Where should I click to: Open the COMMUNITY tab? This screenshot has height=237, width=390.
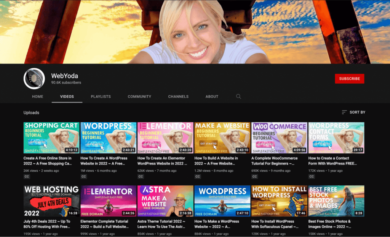tap(139, 96)
